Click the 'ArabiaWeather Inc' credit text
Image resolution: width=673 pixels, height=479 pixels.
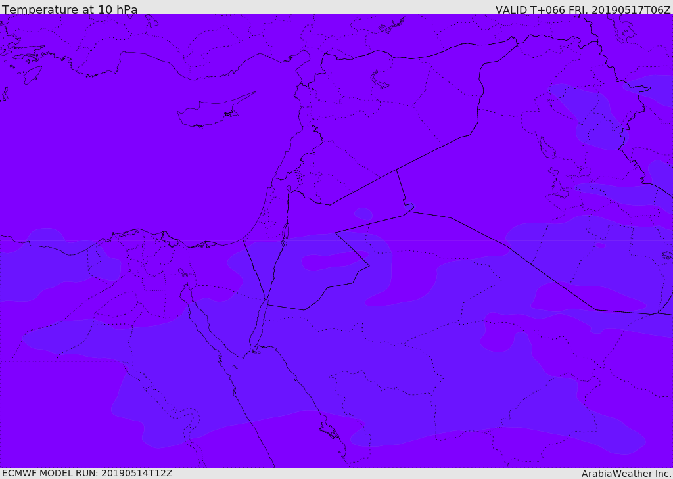(x=626, y=474)
